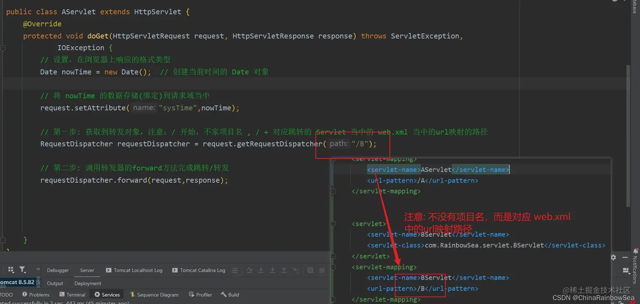Click 'AServlet' inside servlet-name XML tag

pyautogui.click(x=436, y=170)
